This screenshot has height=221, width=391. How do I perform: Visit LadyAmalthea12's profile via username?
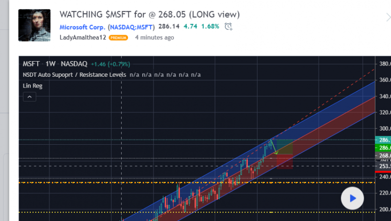pyautogui.click(x=83, y=37)
